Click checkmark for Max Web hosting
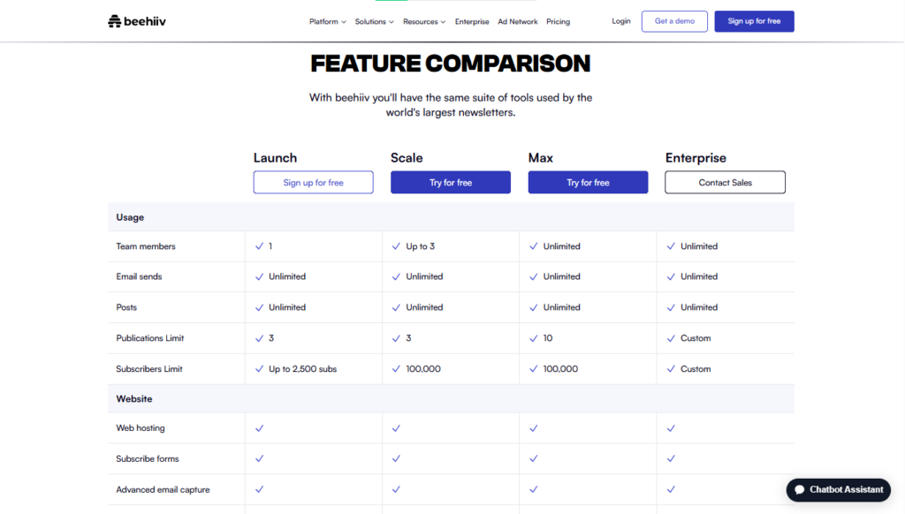The width and height of the screenshot is (905, 514). coord(533,428)
